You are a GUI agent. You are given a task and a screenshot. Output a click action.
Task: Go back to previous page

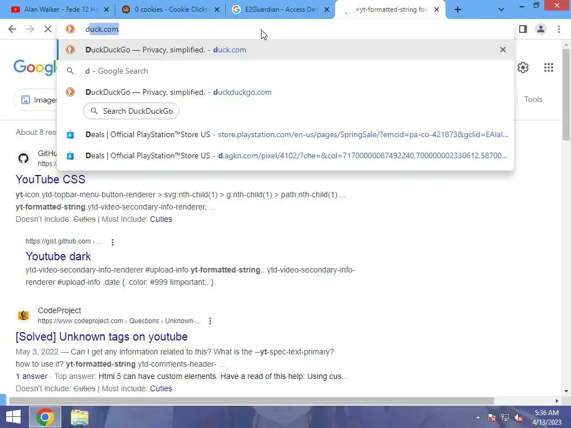tap(12, 29)
